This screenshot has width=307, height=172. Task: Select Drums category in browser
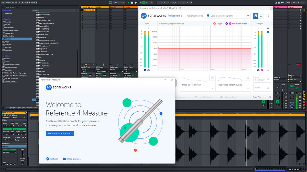tap(8, 25)
